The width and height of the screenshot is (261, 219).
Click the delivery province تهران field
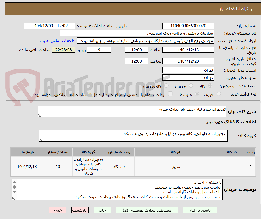click(188, 70)
